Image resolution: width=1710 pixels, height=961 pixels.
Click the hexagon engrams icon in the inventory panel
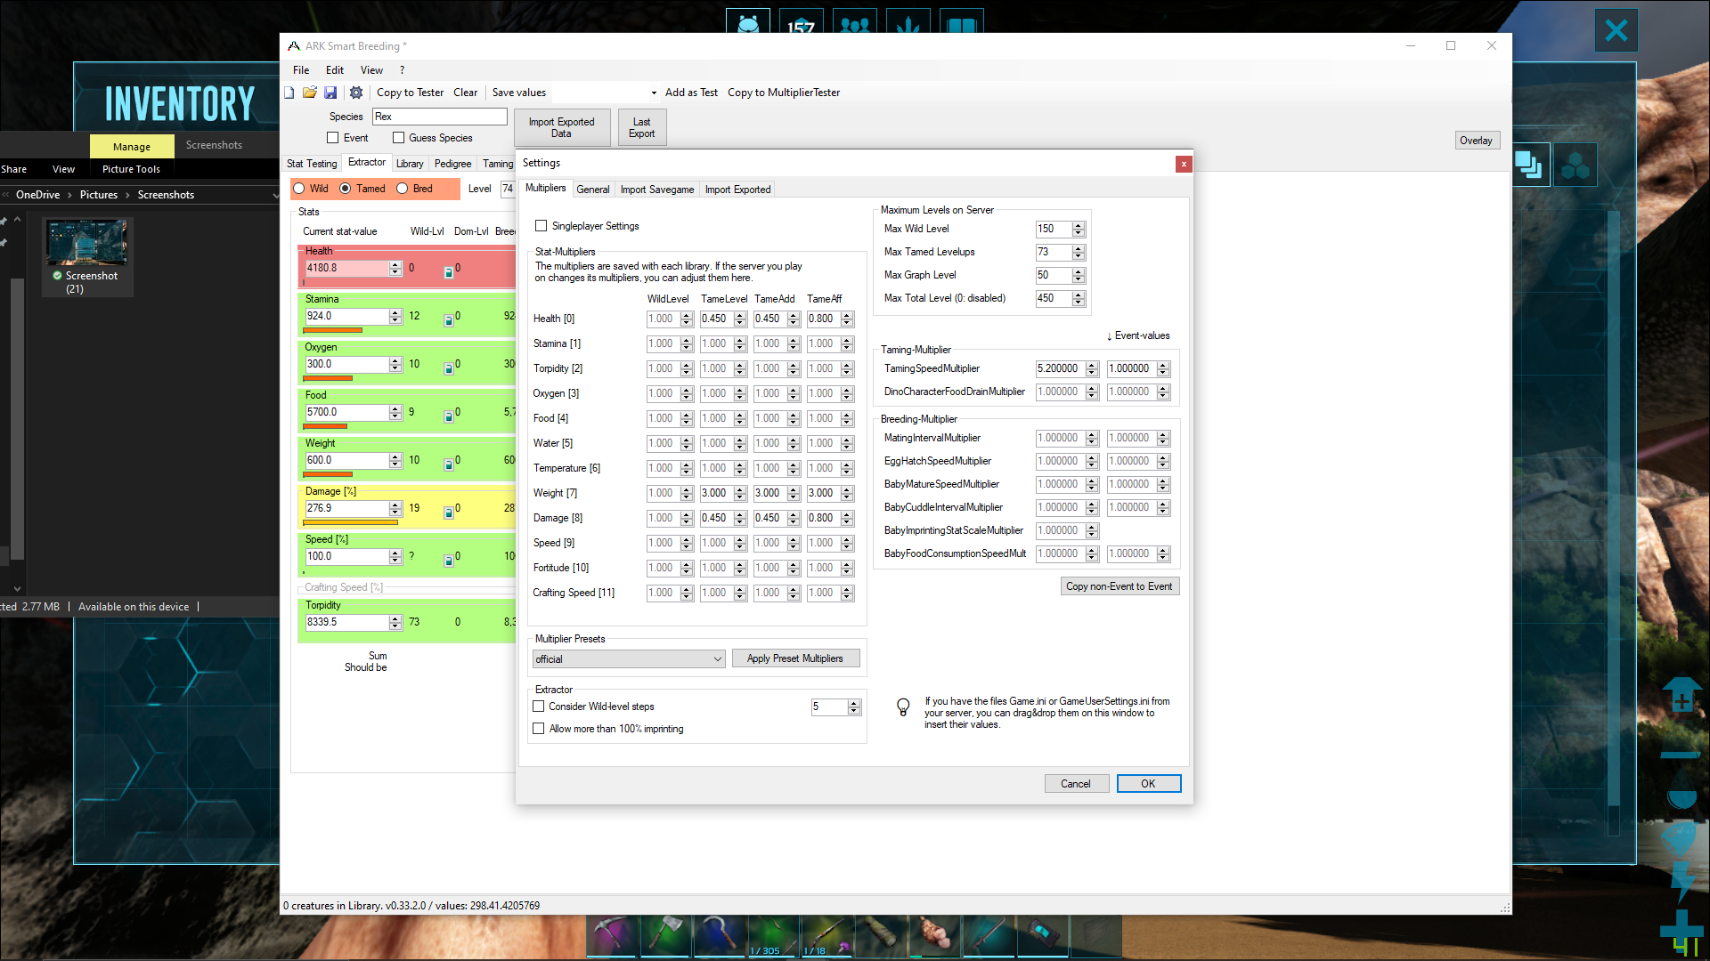pos(1576,165)
